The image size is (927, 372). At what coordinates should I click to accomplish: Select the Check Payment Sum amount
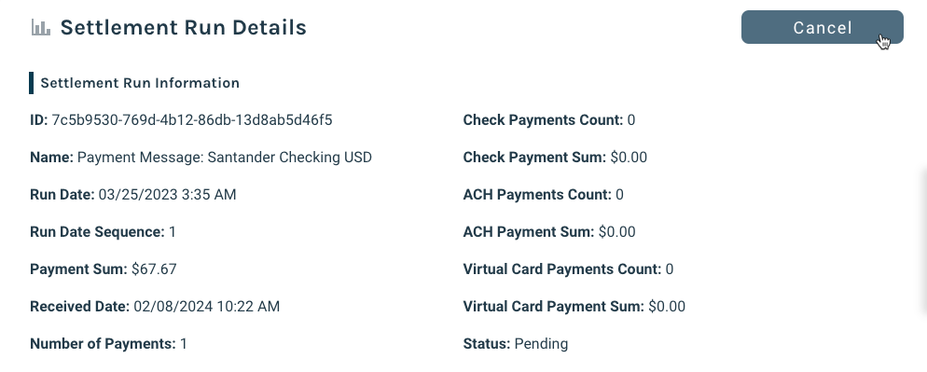point(629,158)
